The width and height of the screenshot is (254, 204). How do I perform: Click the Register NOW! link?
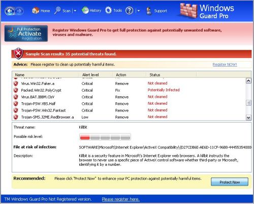(225, 65)
